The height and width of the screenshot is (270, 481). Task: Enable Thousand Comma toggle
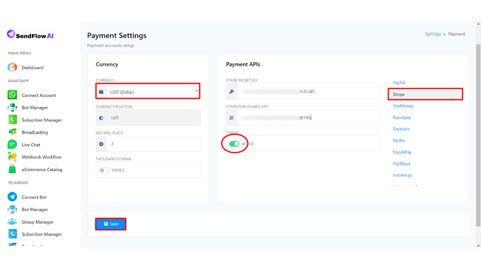[x=104, y=170]
